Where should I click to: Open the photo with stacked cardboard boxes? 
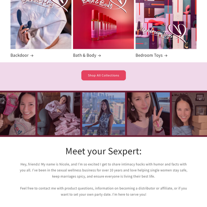coord(189,114)
